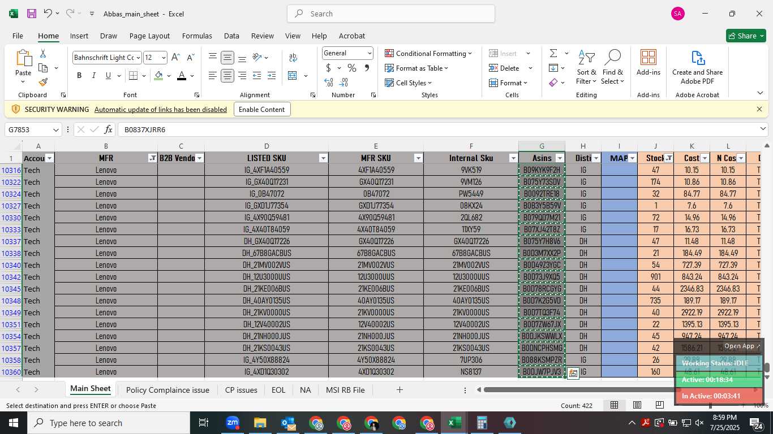Viewport: 773px width, 434px height.
Task: Switch to Page Layout view in status bar
Action: (637, 405)
